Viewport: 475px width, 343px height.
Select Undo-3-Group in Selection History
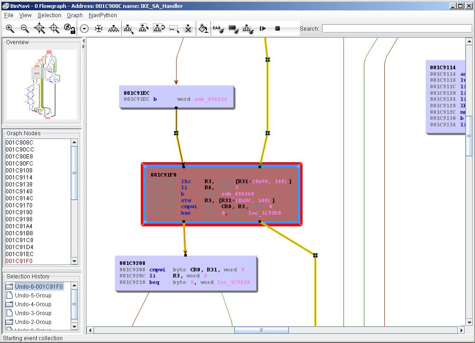pyautogui.click(x=33, y=313)
